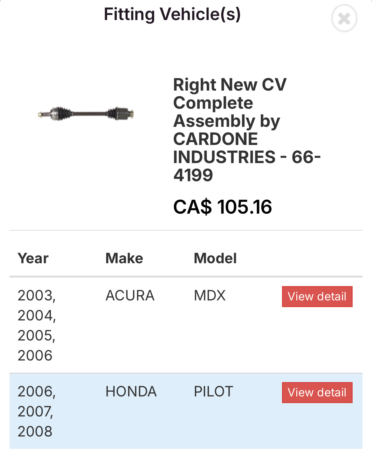The height and width of the screenshot is (453, 372).
Task: View detail for the Honda Pilot
Action: [x=317, y=393]
